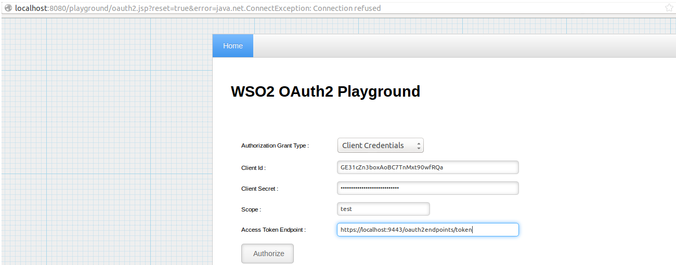Image resolution: width=676 pixels, height=265 pixels.
Task: Click the Access Token Endpoint label
Action: tap(274, 230)
